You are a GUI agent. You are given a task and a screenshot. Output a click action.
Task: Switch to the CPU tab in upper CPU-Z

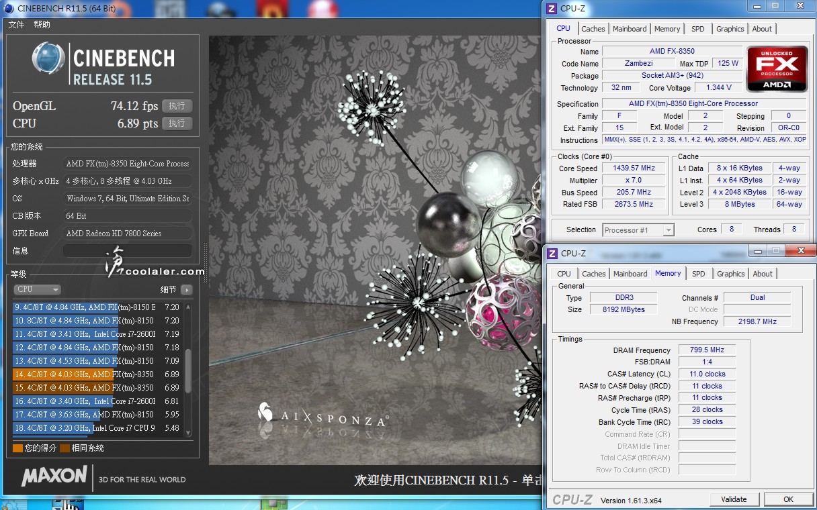pyautogui.click(x=564, y=28)
